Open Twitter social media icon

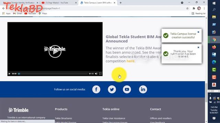pyautogui.click(x=112, y=90)
